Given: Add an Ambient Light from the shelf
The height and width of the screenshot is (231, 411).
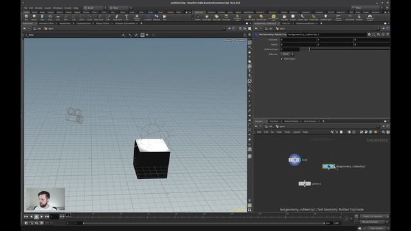Looking at the screenshot, I should click(326, 17).
